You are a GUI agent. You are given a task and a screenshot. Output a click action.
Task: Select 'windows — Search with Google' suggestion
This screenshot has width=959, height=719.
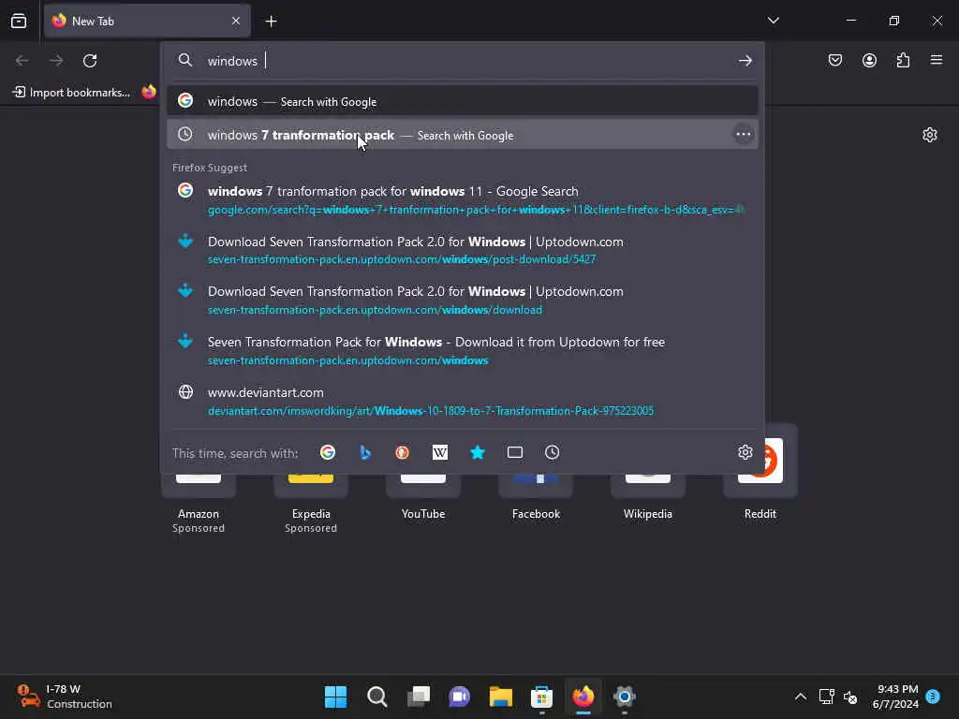[463, 101]
